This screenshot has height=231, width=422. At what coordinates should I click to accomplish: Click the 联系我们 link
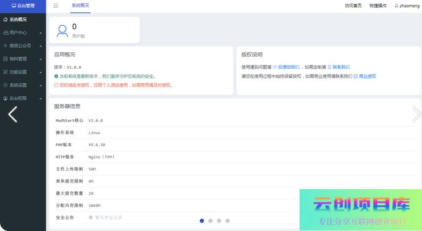(341, 67)
